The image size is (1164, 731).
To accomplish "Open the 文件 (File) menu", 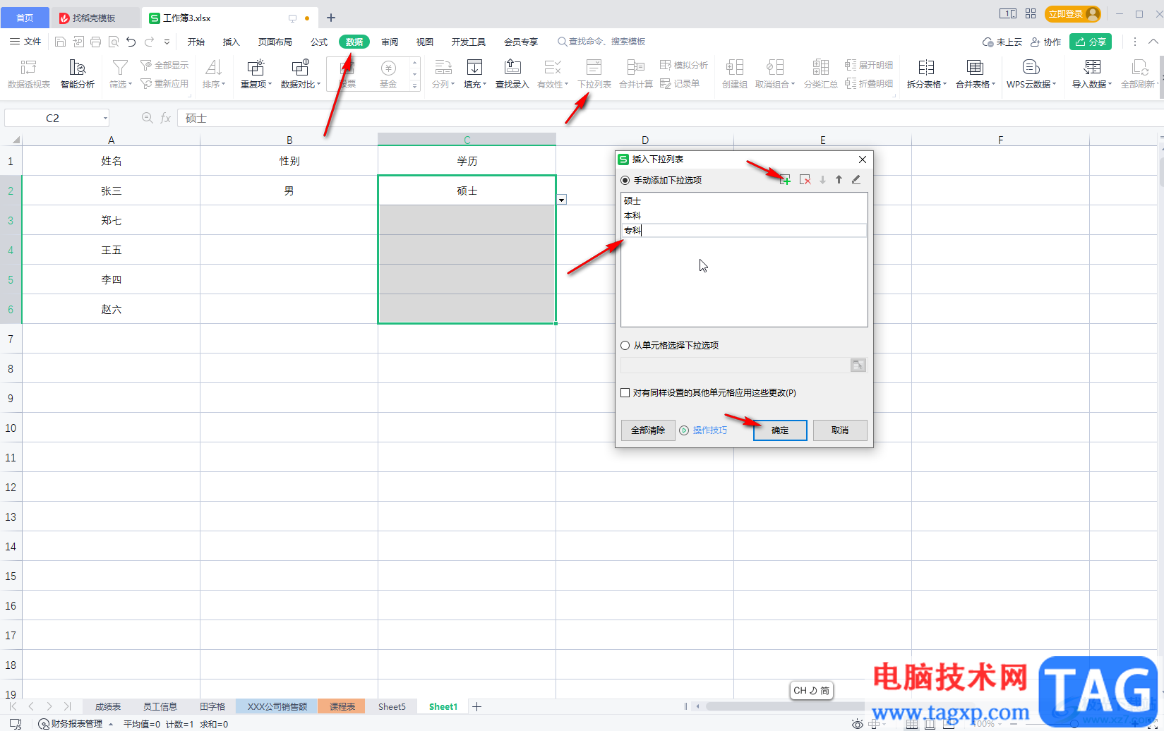I will [25, 42].
